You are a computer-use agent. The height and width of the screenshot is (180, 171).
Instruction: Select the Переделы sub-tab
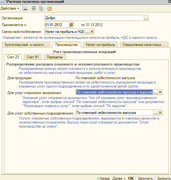(55, 57)
